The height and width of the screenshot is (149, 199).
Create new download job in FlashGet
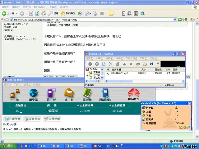coord(104,64)
